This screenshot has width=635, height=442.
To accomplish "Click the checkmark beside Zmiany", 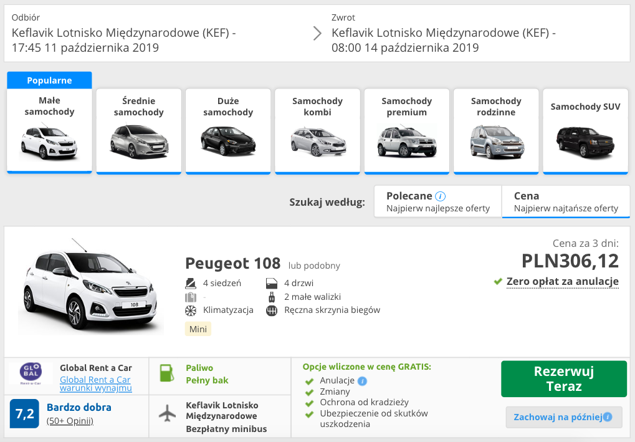I will click(310, 392).
